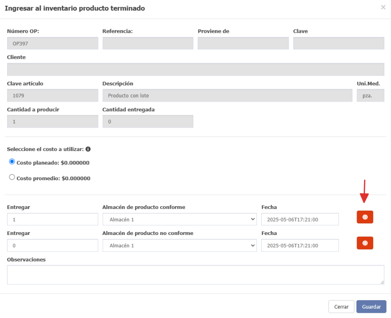Click the Cliente field
The width and height of the screenshot is (391, 318).
(x=195, y=69)
